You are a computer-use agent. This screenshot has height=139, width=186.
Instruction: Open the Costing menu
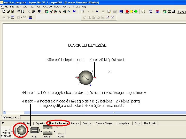point(67,7)
